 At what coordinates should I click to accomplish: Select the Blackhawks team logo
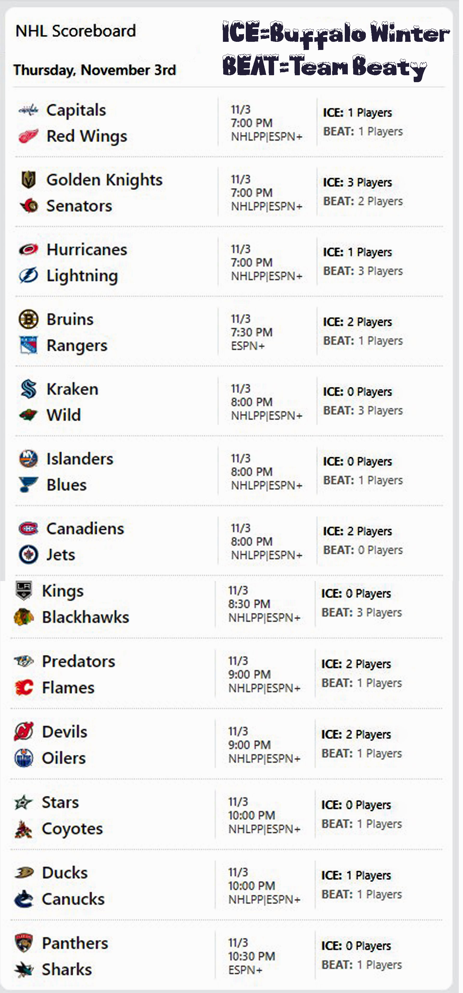24,617
